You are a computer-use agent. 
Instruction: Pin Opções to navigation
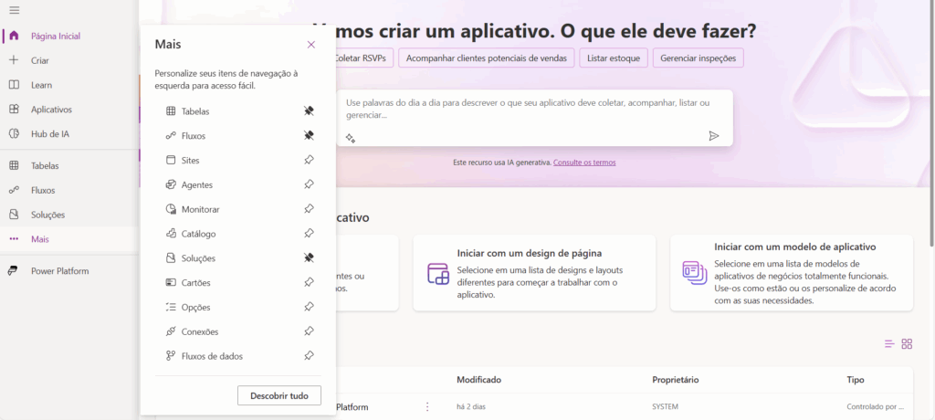click(309, 307)
